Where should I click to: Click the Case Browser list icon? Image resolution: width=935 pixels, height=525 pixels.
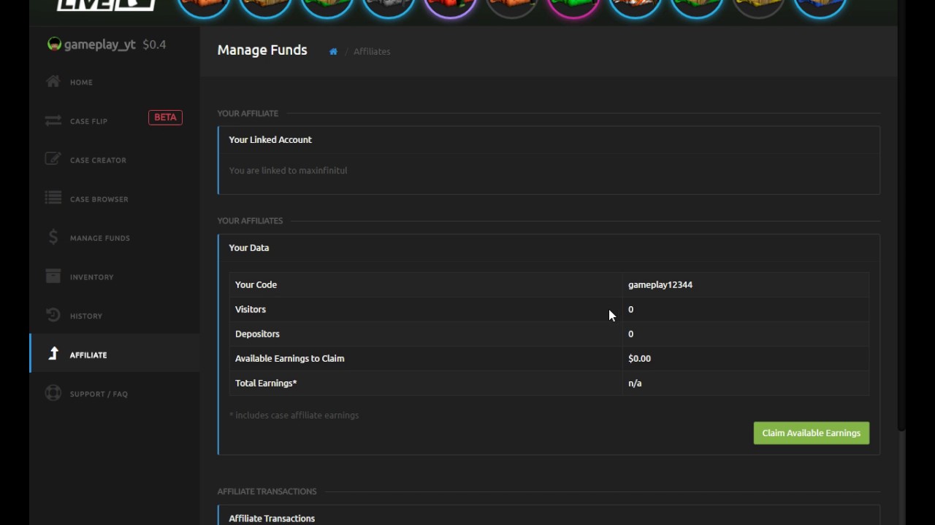pos(53,198)
